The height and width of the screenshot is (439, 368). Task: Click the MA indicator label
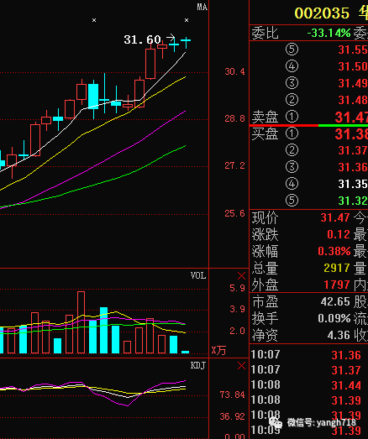pos(202,8)
